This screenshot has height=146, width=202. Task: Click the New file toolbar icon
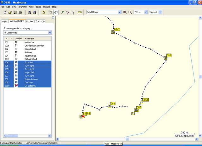(x=5, y=13)
